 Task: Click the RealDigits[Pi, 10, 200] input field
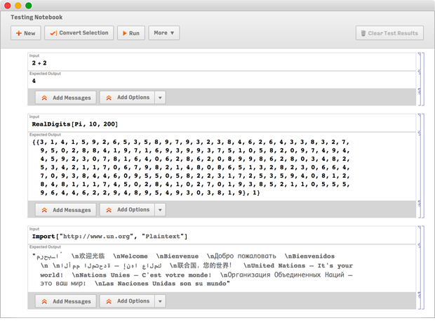tap(210, 124)
